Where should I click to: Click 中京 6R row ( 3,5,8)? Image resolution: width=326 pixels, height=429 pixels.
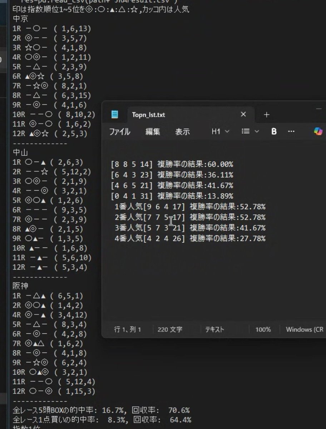point(48,76)
